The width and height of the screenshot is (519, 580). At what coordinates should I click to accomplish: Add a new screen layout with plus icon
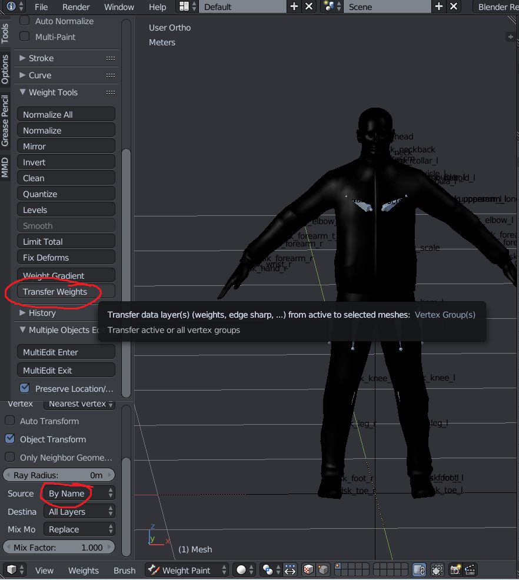[294, 6]
